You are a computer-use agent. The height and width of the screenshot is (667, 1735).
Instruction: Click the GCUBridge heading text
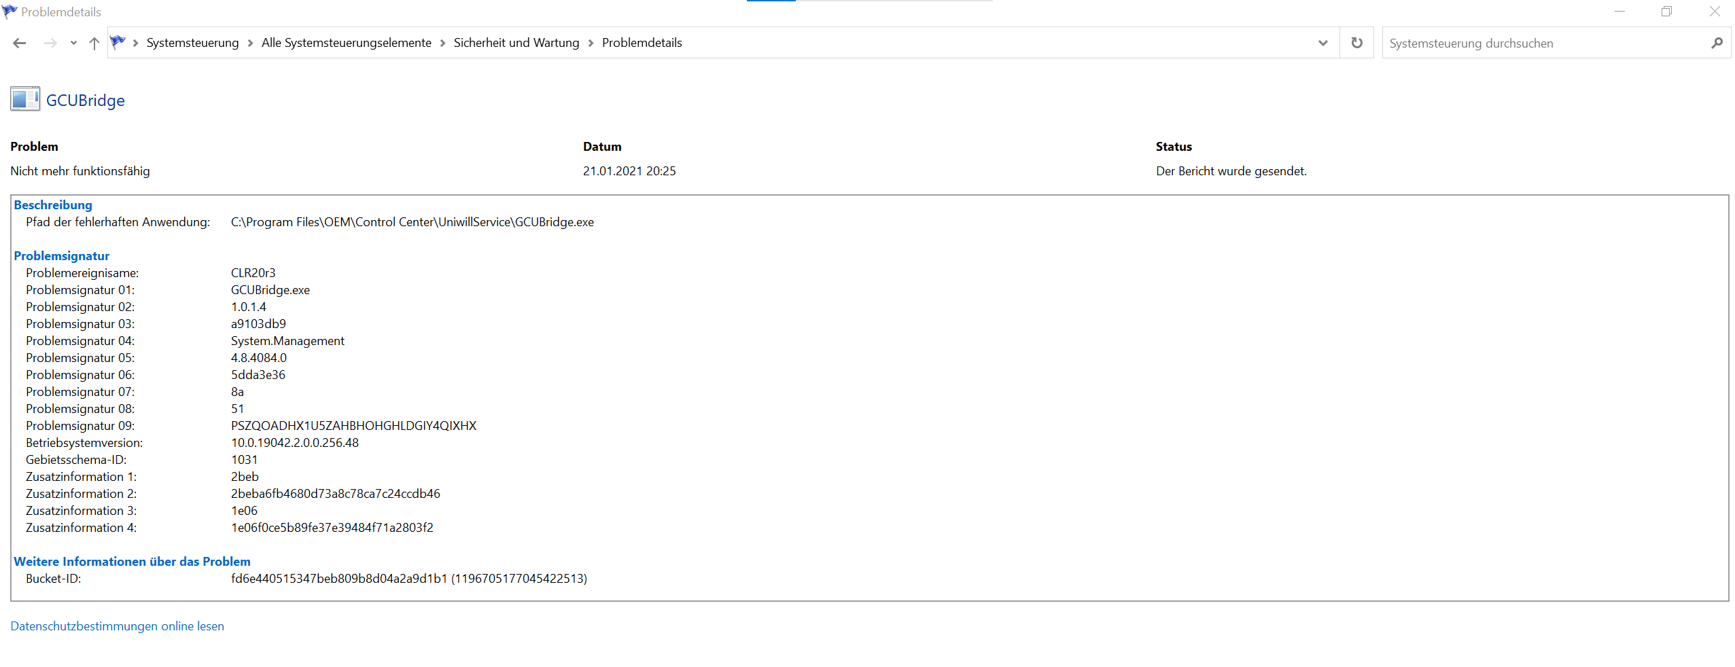coord(85,100)
